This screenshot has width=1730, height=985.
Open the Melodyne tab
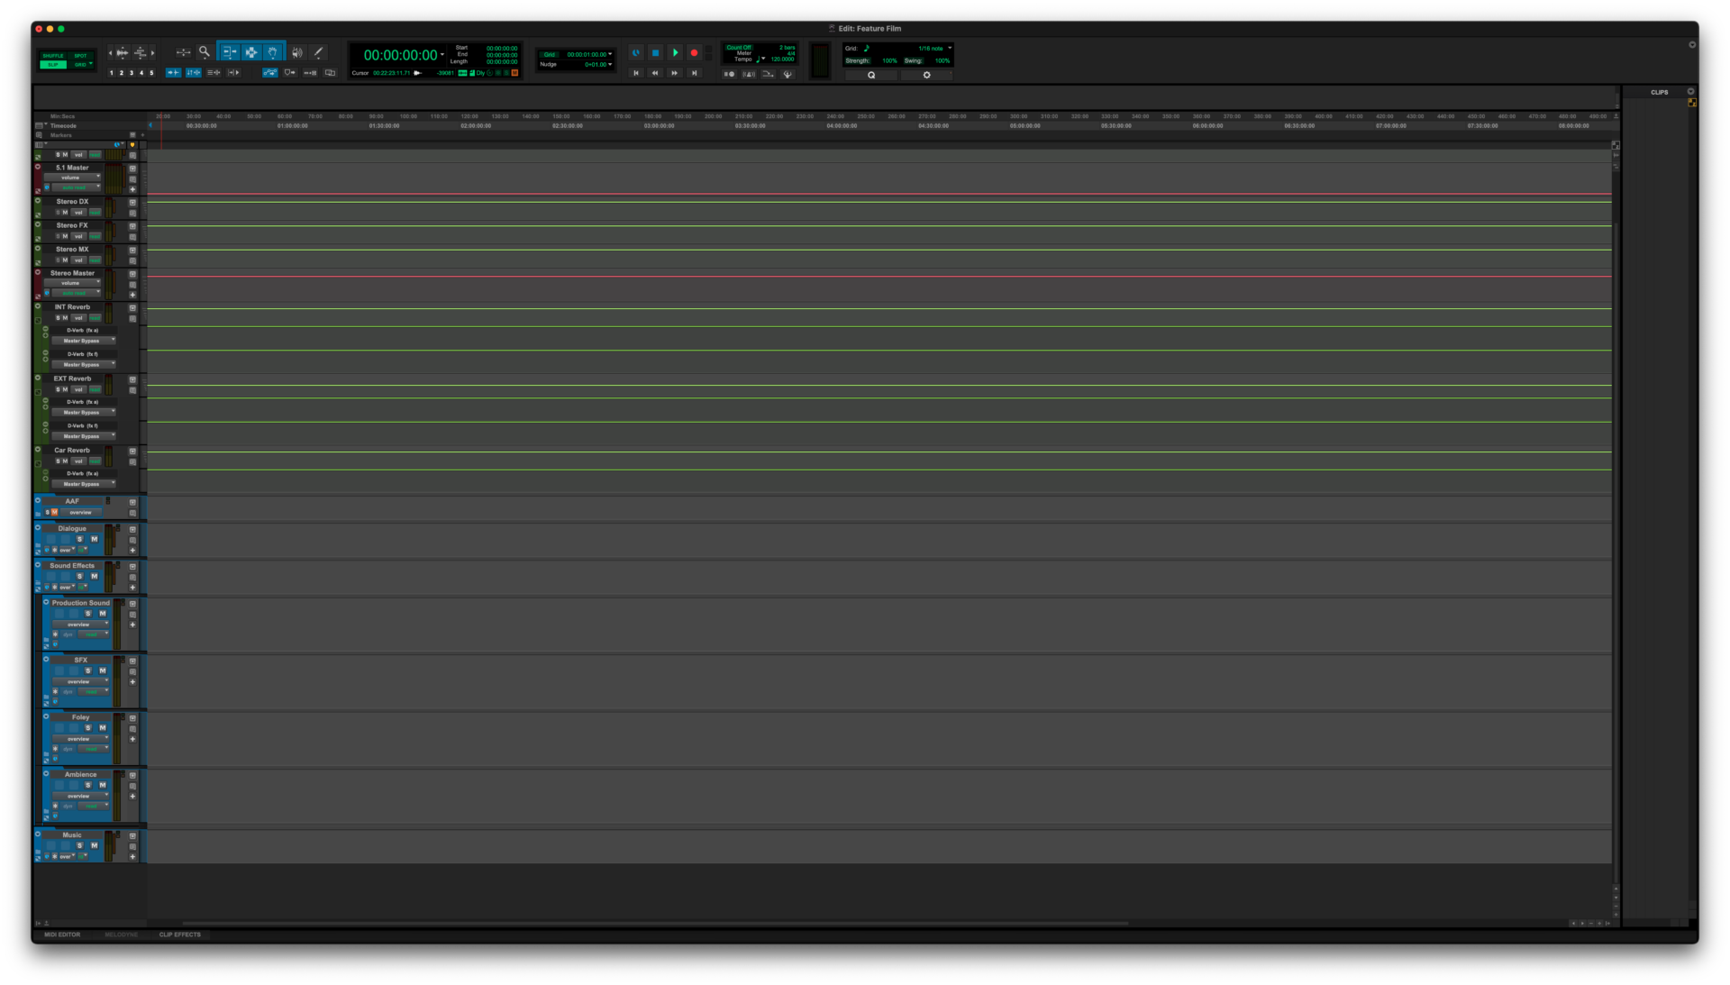122,935
